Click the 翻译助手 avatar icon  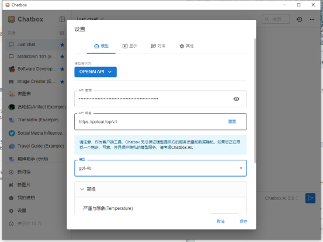point(12,159)
